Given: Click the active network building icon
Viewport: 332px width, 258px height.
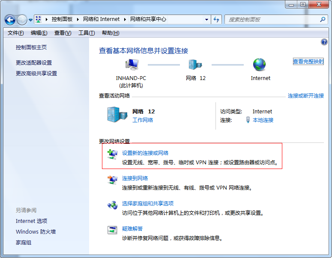Looking at the screenshot, I should click(x=117, y=115).
